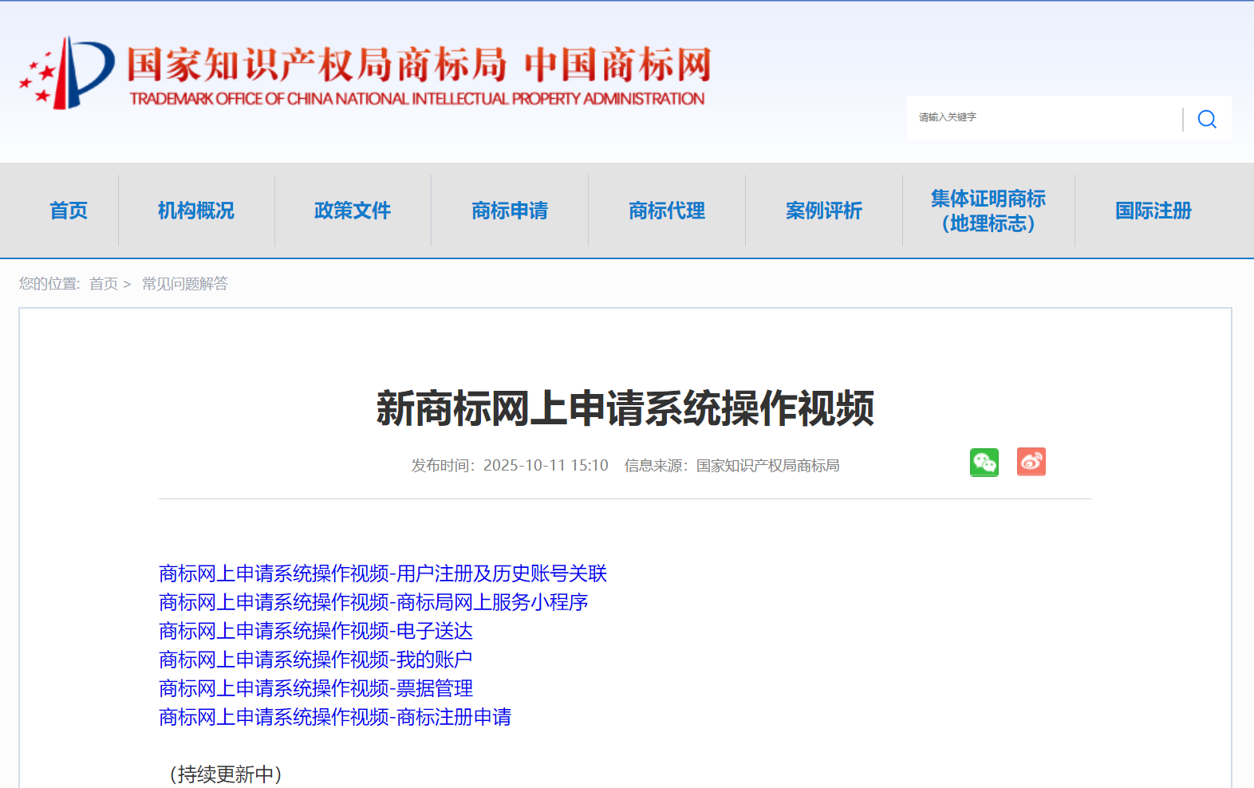Share the article via Weibo icon
This screenshot has height=788, width=1254.
[x=1031, y=462]
